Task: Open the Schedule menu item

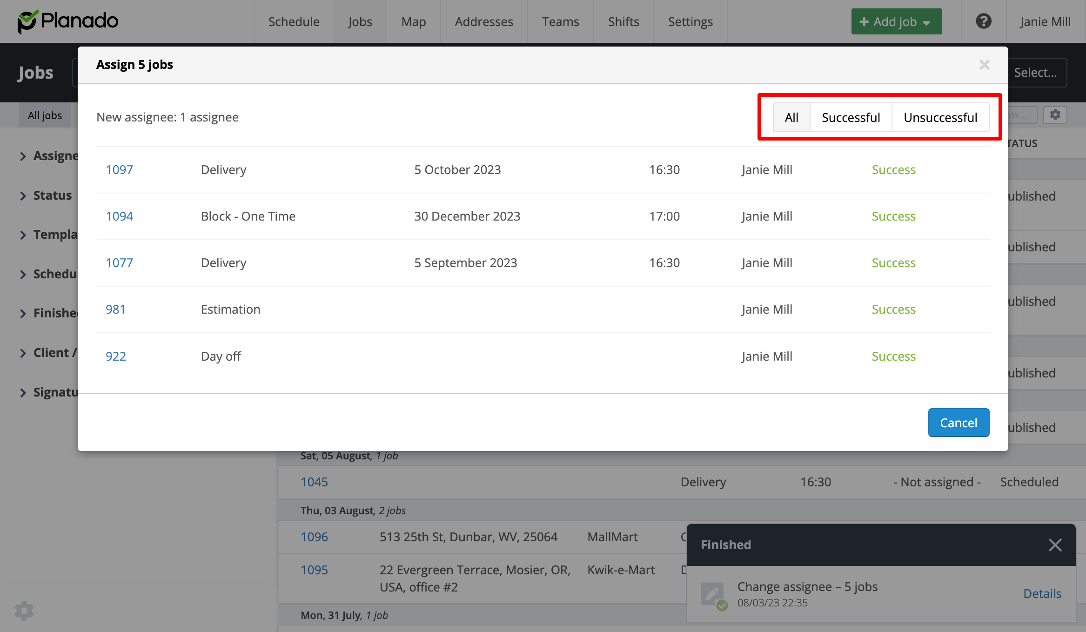Action: point(294,21)
